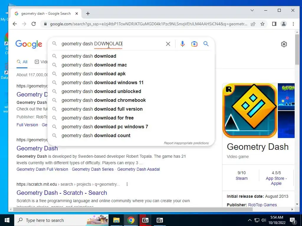Screen dimensions: 302x226
Task: Select suggestion download chromebook
Action: tap(131, 100)
